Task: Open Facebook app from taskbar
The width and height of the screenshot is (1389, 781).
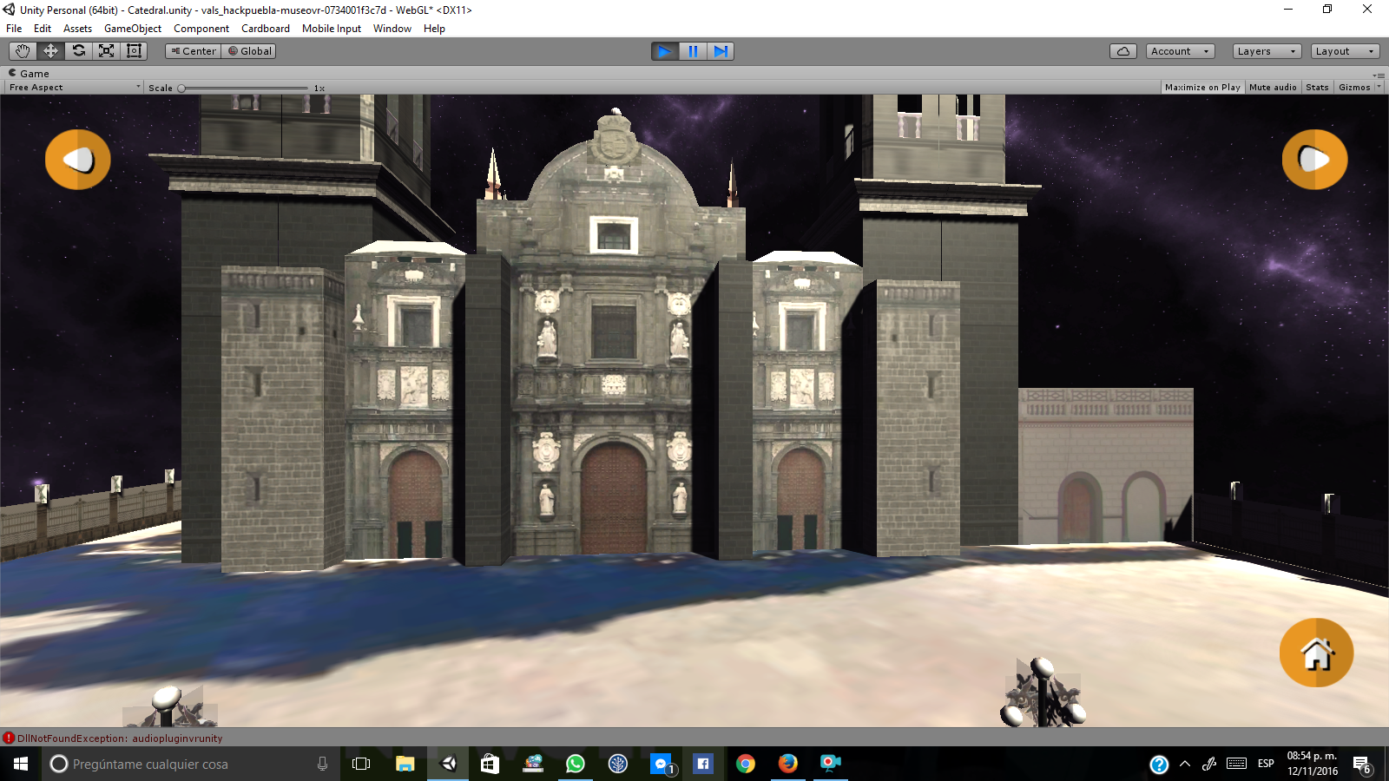Action: 703,764
